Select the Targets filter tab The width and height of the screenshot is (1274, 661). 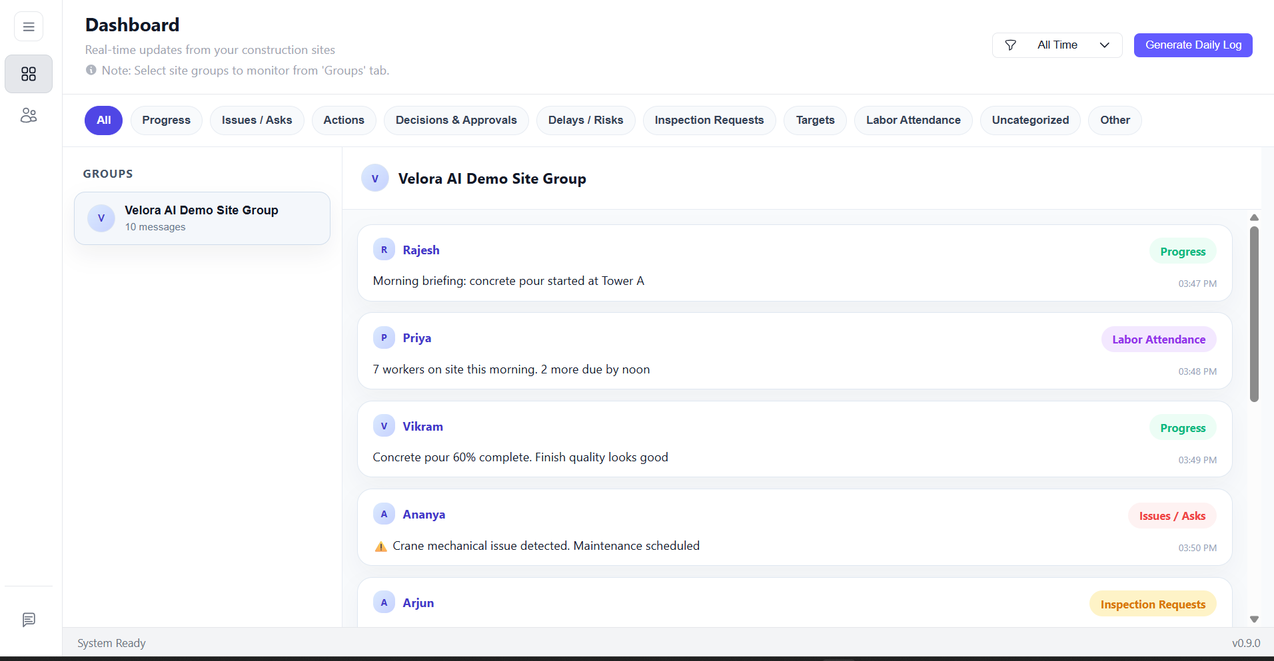pos(815,120)
